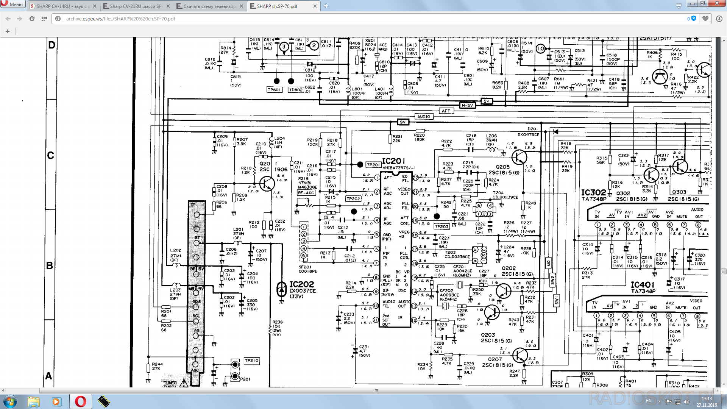This screenshot has width=727, height=409.
Task: Click the IC401 label in schematic
Action: (x=643, y=284)
